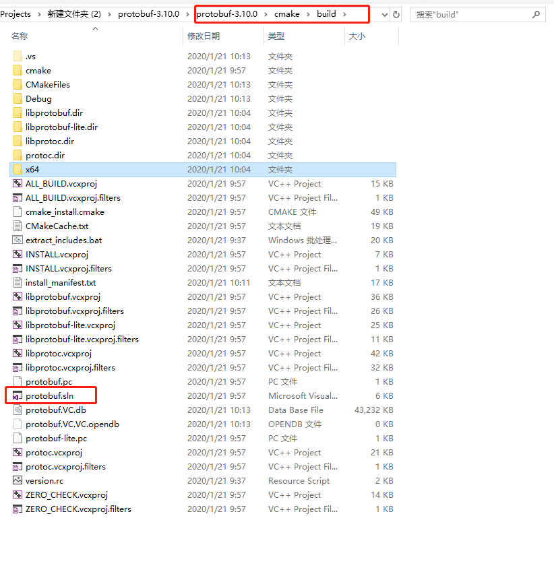Expand the chevron after 新建文件夹 (2) in path

tap(109, 14)
